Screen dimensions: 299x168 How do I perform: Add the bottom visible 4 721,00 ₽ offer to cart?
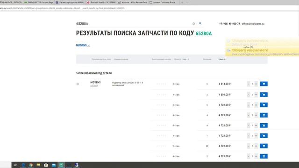263,156
